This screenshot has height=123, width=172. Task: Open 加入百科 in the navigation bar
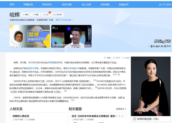point(87,5)
